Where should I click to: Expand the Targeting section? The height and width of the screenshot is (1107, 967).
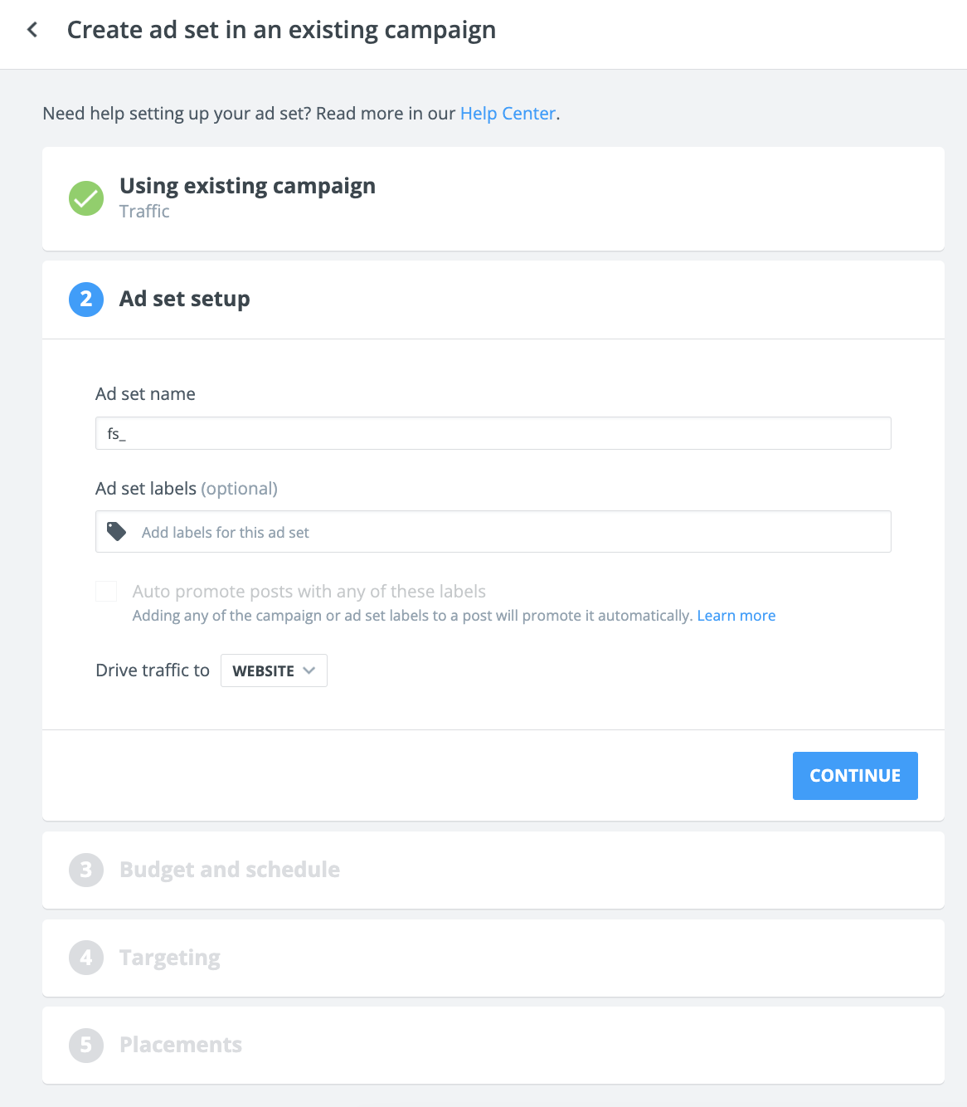point(493,958)
